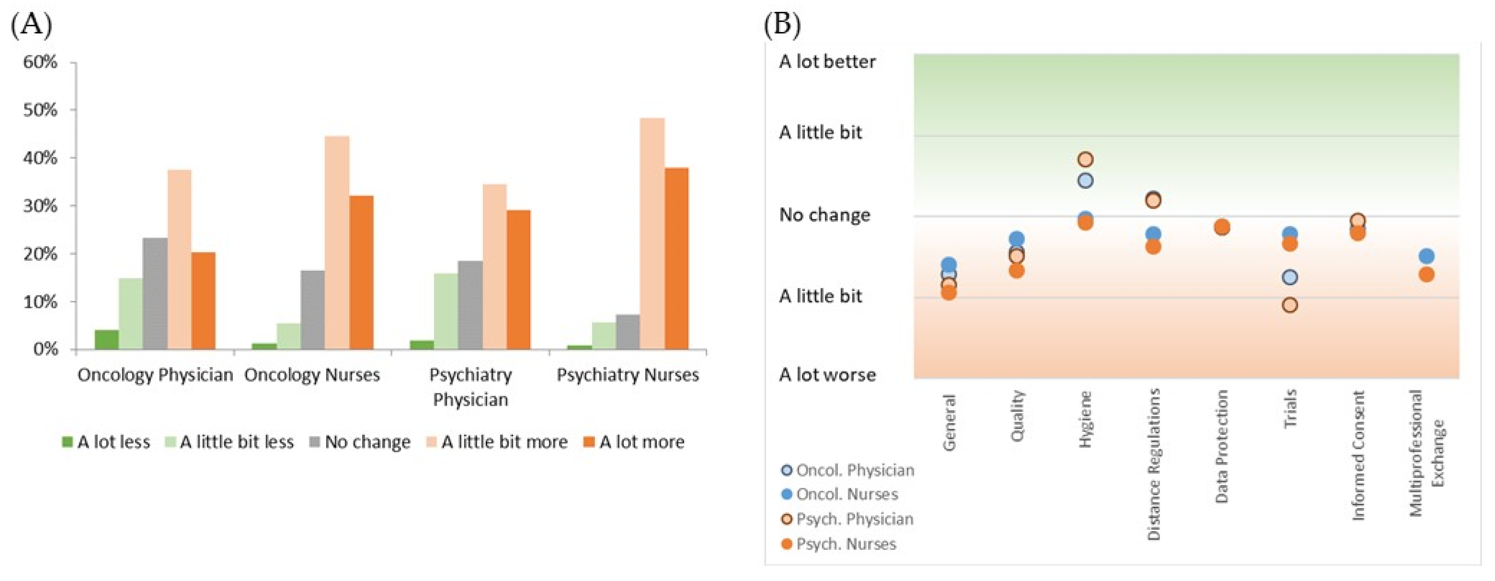The width and height of the screenshot is (1495, 581).
Task: Click the 'Psychiatry Physician' category label
Action: pos(470,387)
